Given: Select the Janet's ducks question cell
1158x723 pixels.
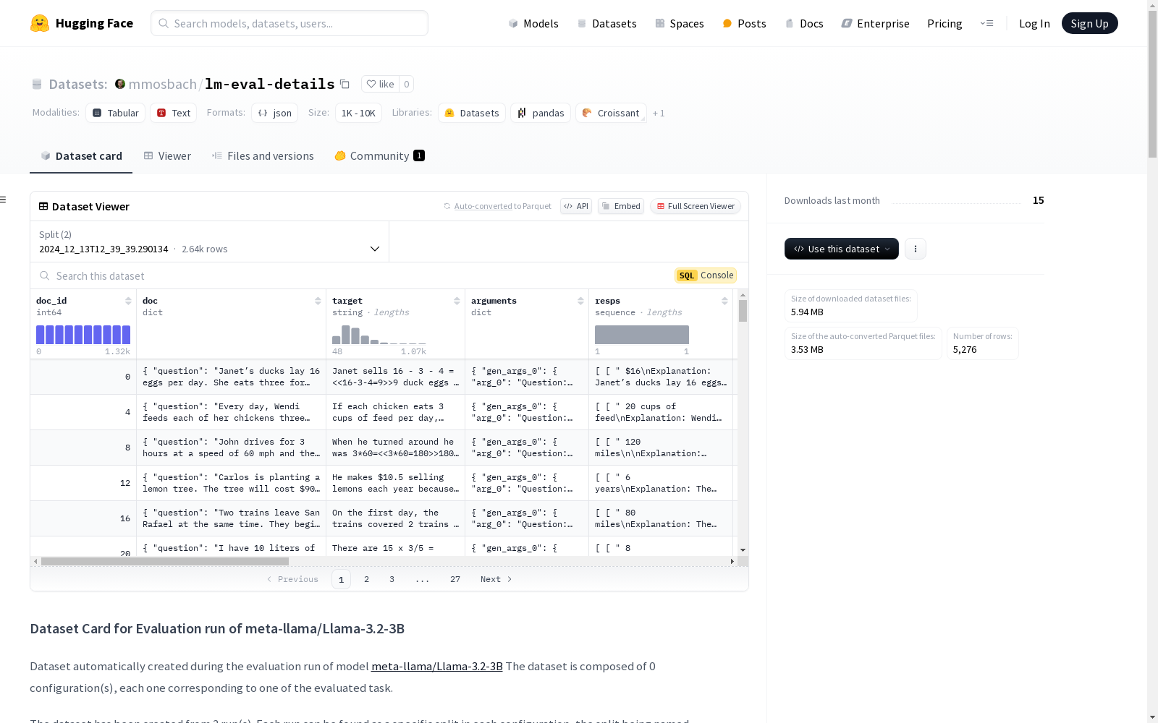Looking at the screenshot, I should point(232,377).
